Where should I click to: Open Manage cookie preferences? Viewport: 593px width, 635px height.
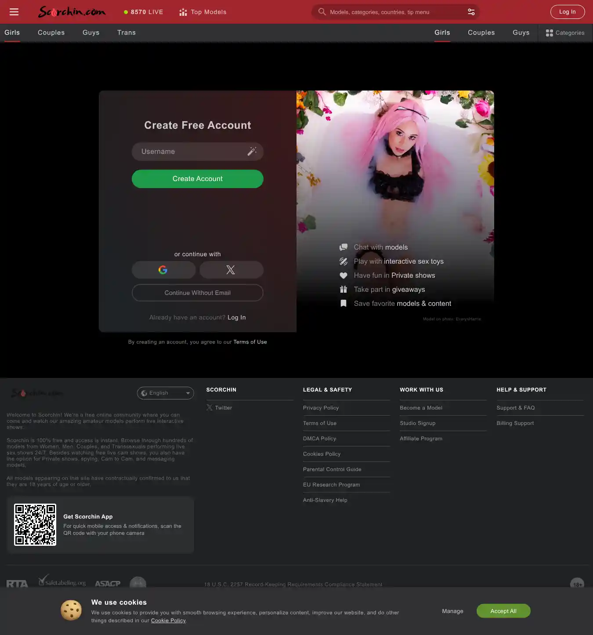click(x=452, y=611)
